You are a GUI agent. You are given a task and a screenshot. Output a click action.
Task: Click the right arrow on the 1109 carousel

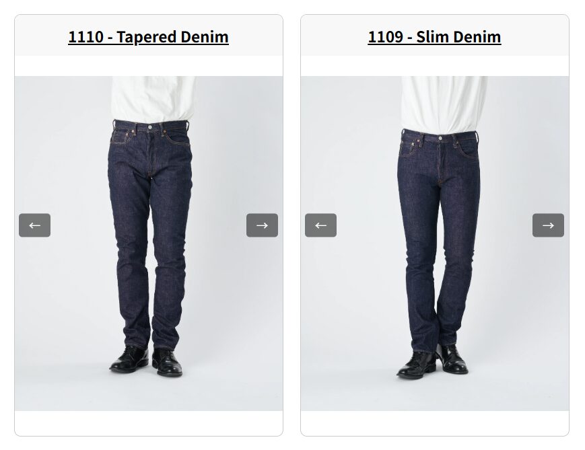coord(548,225)
